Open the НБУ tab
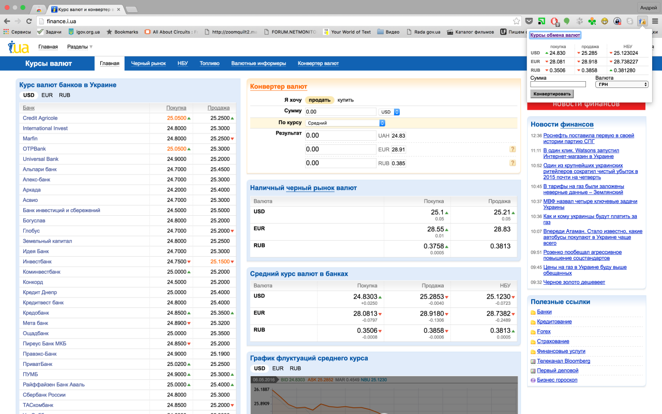662x414 pixels. (183, 64)
